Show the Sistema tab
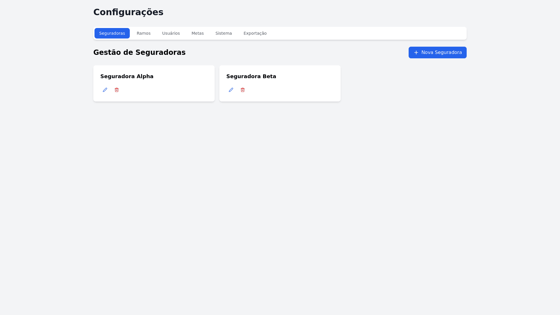 223,33
